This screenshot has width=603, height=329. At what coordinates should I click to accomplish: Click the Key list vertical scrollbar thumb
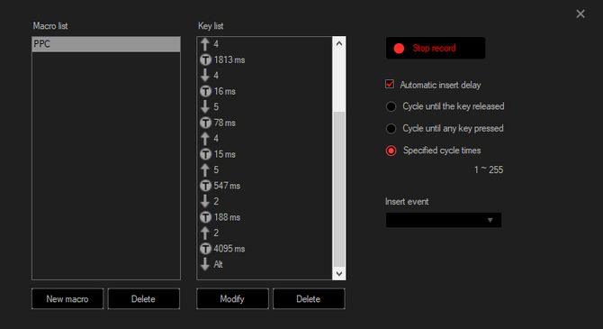click(x=338, y=189)
